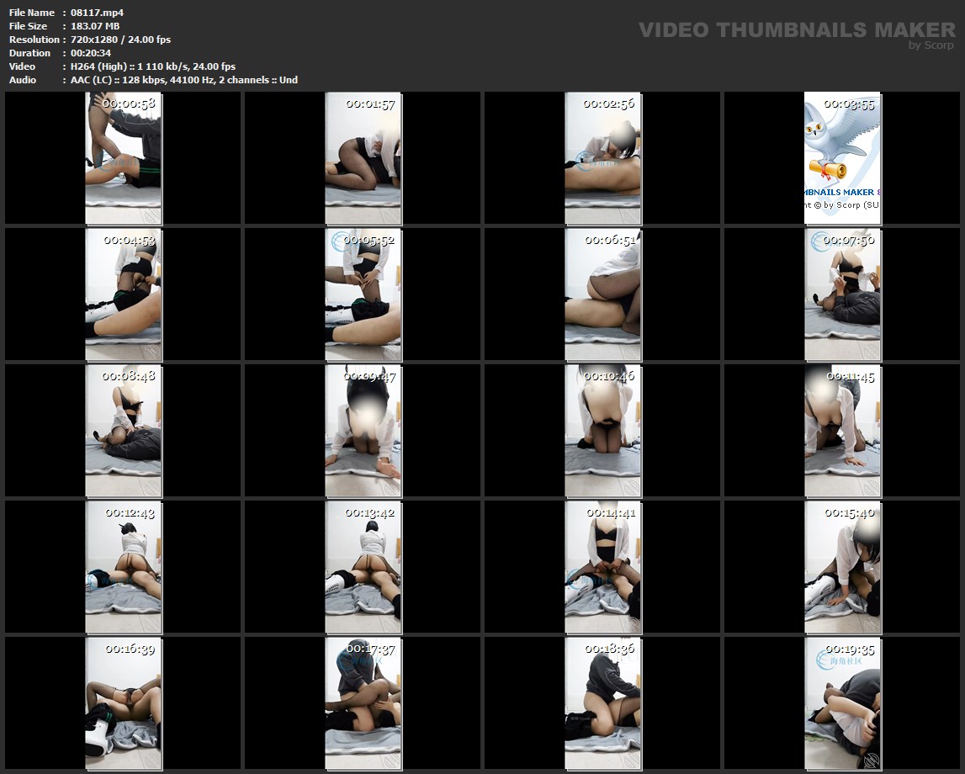The height and width of the screenshot is (774, 965).
Task: Select the thumbnail at 00:08:48
Action: pos(123,431)
